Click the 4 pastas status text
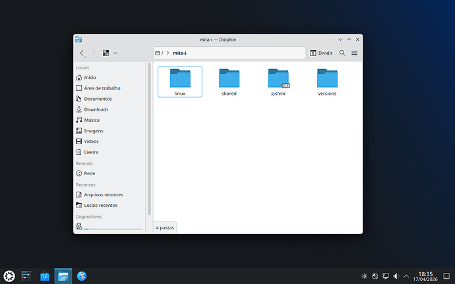This screenshot has width=455, height=284. pyautogui.click(x=165, y=228)
